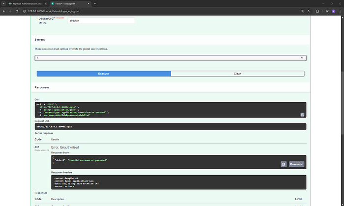Open the purple profile avatar
The height and width of the screenshot is (206, 344).
click(x=334, y=11)
